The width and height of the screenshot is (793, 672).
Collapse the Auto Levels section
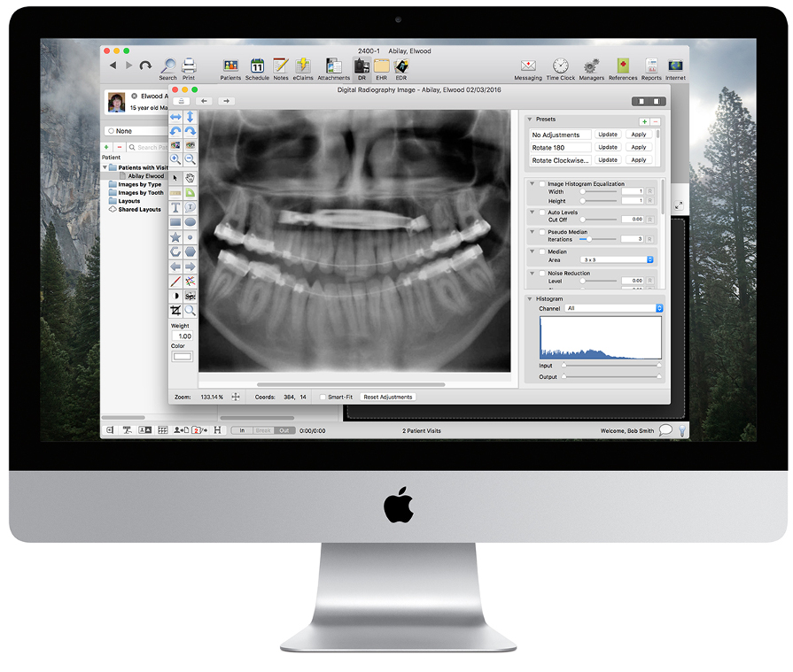pos(532,212)
